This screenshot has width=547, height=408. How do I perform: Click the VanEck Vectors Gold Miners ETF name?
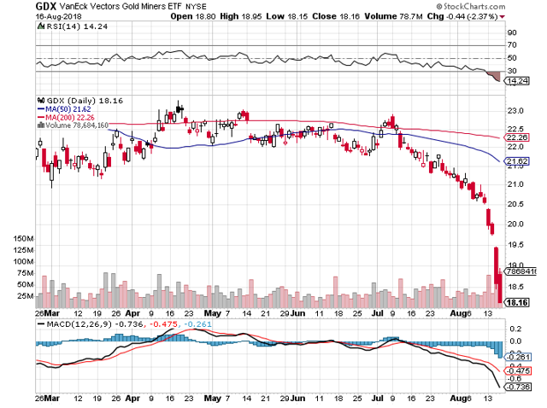121,6
